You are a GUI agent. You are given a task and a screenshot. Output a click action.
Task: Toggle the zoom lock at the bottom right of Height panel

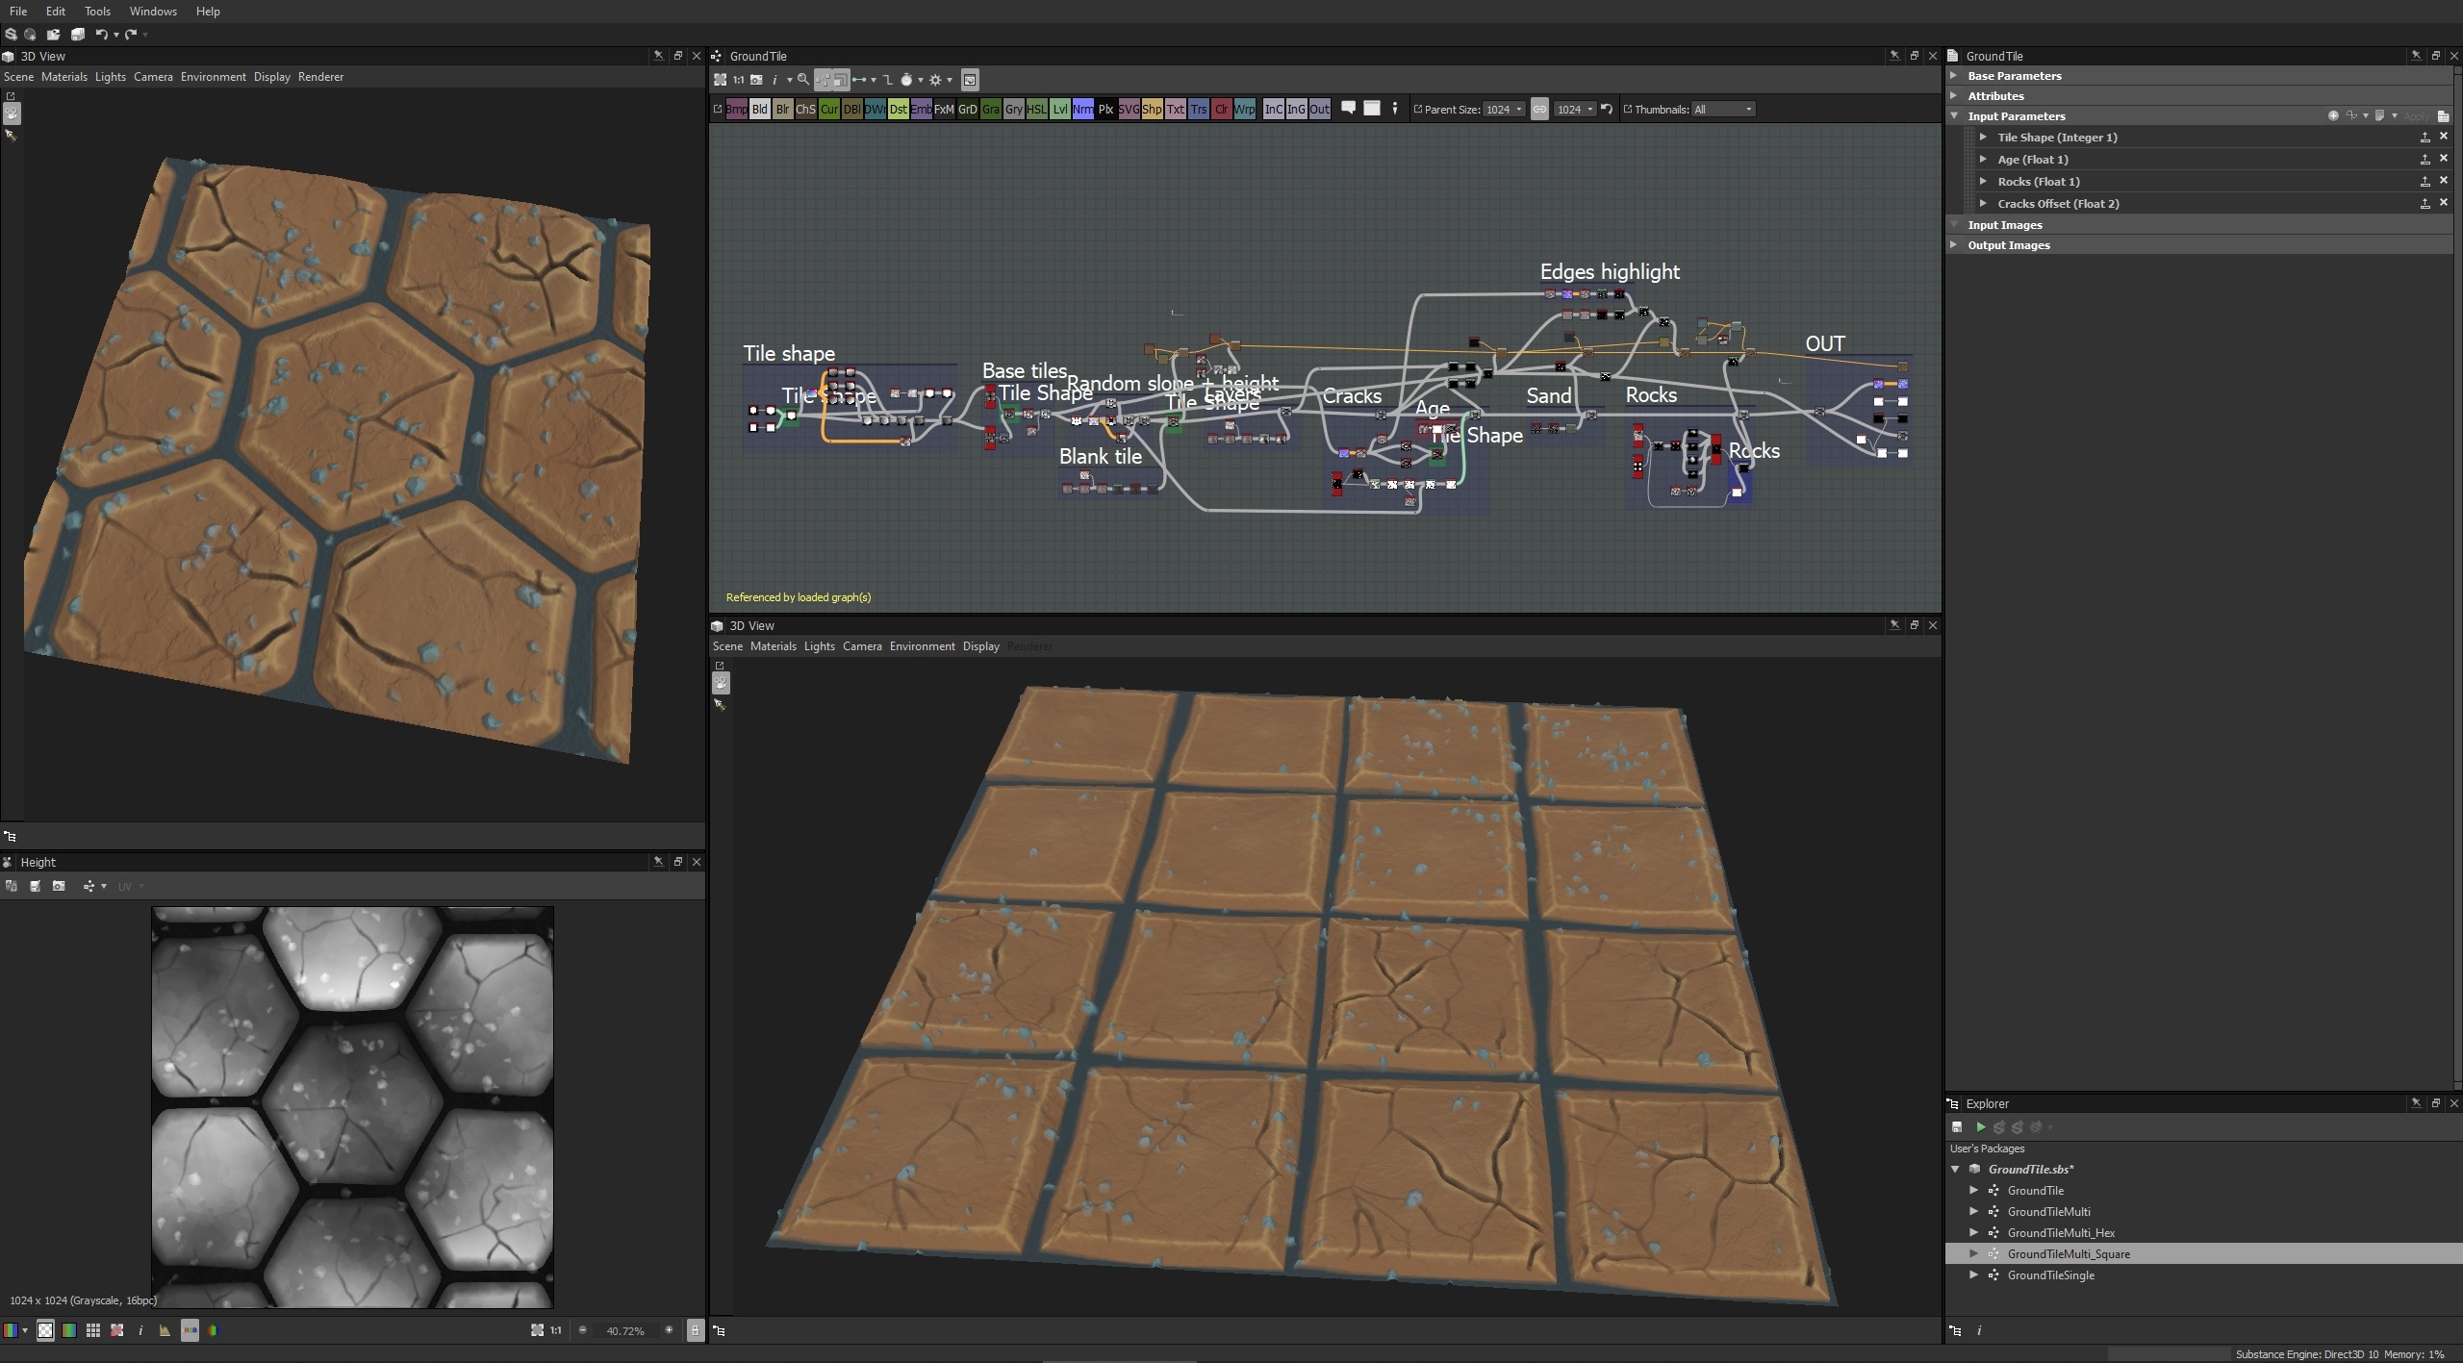(x=695, y=1330)
